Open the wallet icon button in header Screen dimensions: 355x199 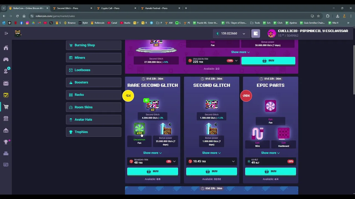(x=256, y=33)
